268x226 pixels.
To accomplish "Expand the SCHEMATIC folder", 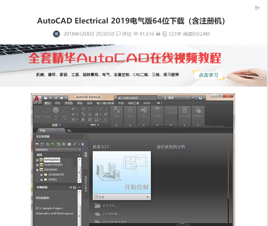I will [x=41, y=175].
